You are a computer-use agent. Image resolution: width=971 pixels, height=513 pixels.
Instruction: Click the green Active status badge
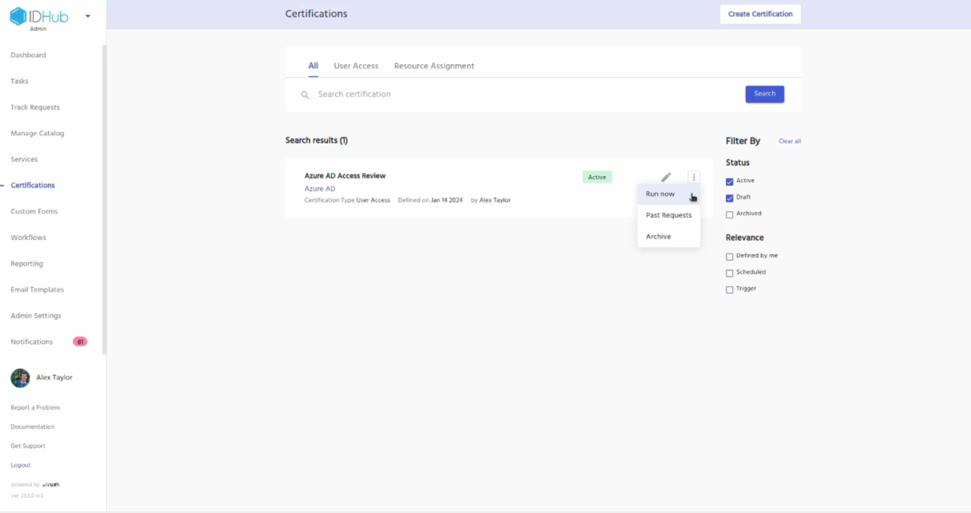point(597,177)
